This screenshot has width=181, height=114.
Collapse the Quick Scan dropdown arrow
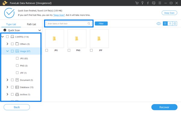tap(40, 30)
